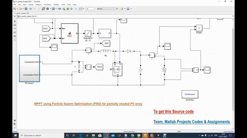The image size is (247, 138).
Task: Expand the breadcrumb arrow after Pv_partial_shaded_PSO
Action: 36,16
